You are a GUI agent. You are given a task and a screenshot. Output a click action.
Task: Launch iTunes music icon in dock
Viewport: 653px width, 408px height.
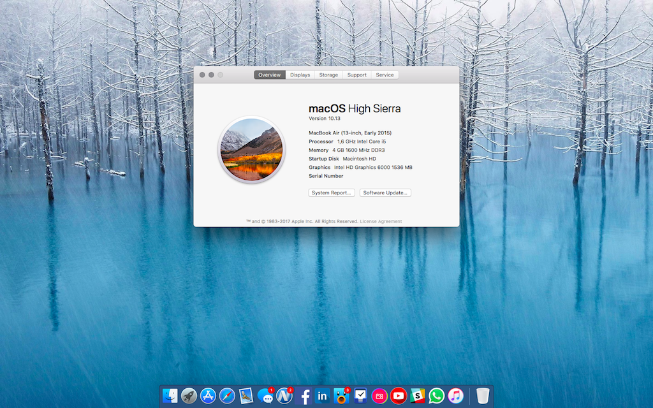pos(455,396)
